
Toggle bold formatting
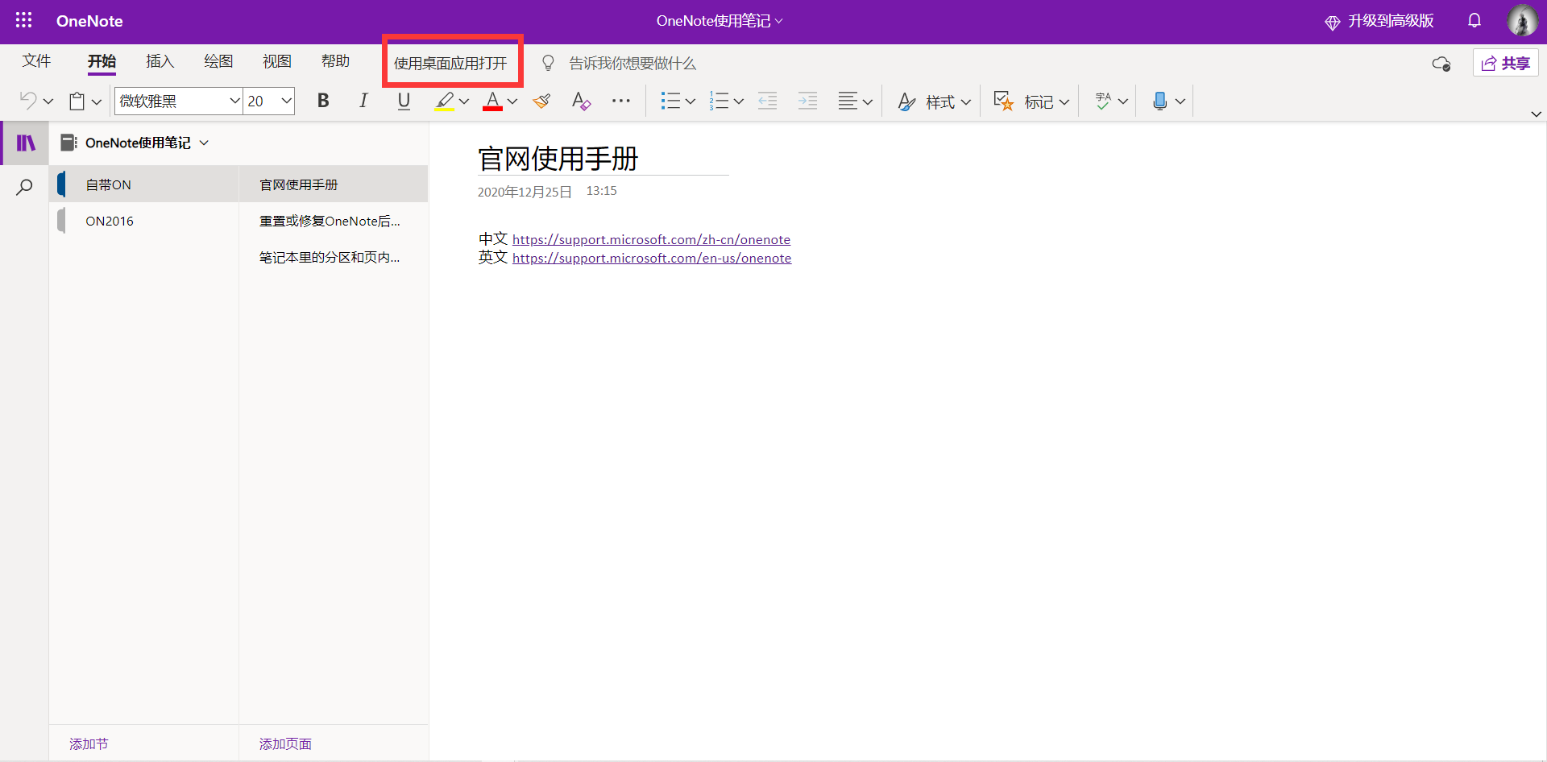tap(323, 101)
